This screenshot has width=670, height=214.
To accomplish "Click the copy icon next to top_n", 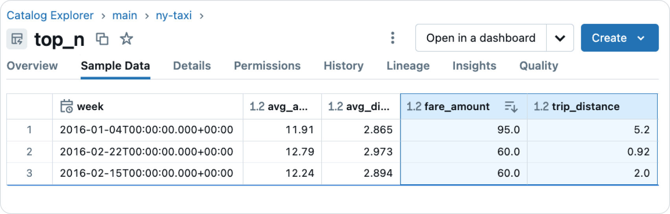I will [102, 39].
